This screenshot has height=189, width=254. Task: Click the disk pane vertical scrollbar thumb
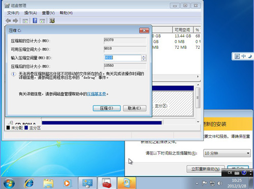[x=198, y=98]
